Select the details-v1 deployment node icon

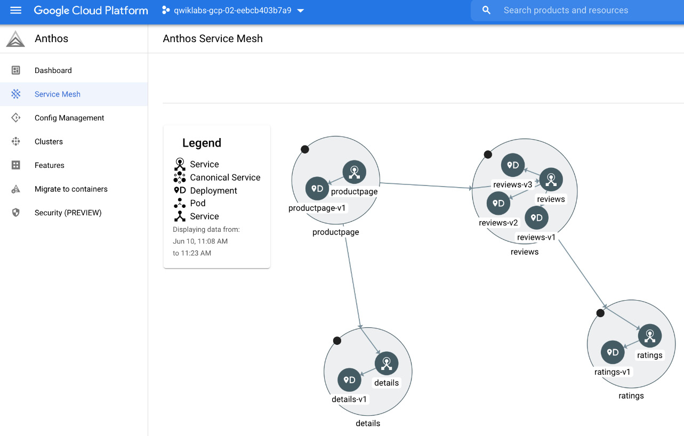point(349,380)
